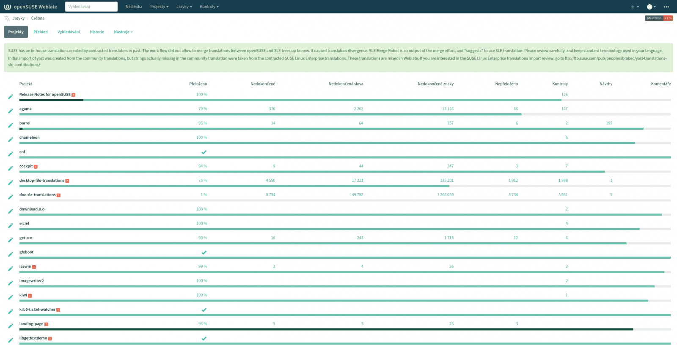Click the agama translation progress bar

(345, 114)
